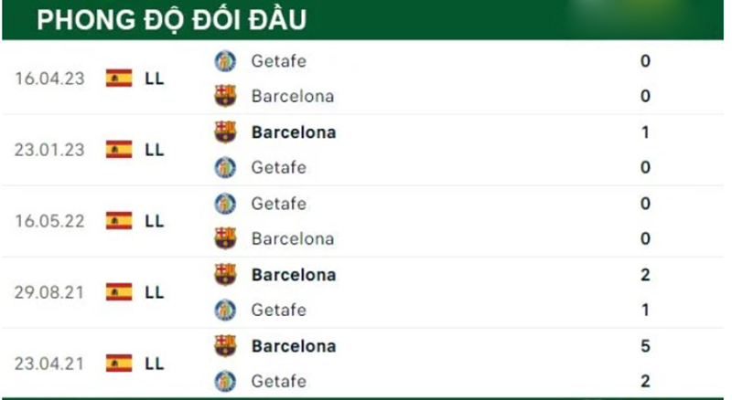Click Getafe crest in 16.05.22 match
The height and width of the screenshot is (400, 732).
pyautogui.click(x=225, y=203)
